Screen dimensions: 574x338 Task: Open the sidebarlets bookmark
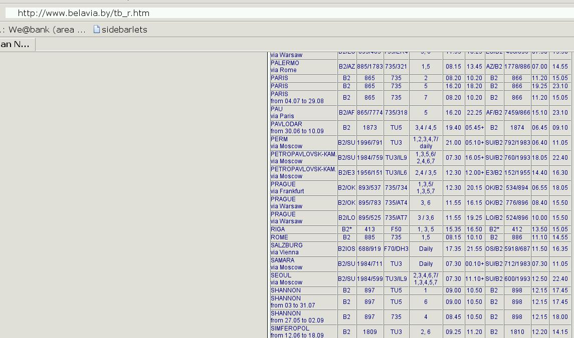click(124, 30)
